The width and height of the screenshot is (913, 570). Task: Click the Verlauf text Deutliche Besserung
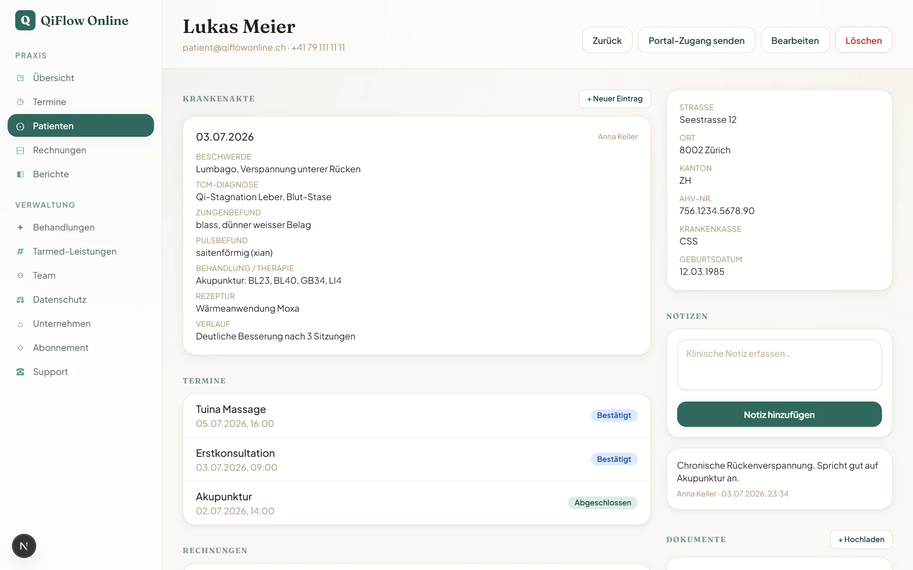tap(276, 336)
